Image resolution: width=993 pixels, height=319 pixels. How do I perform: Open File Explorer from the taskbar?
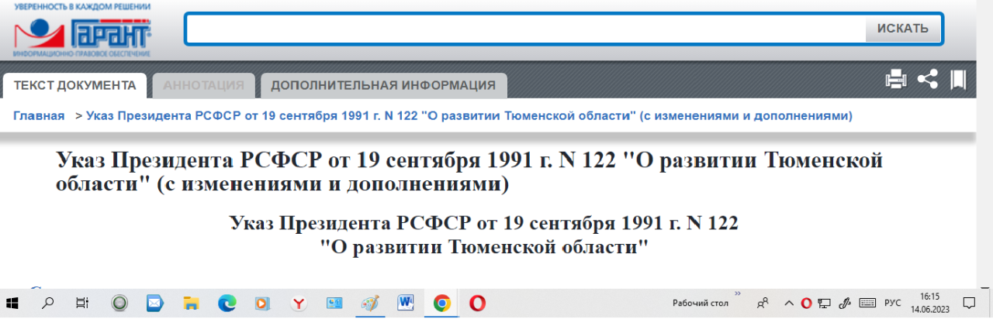(x=191, y=304)
